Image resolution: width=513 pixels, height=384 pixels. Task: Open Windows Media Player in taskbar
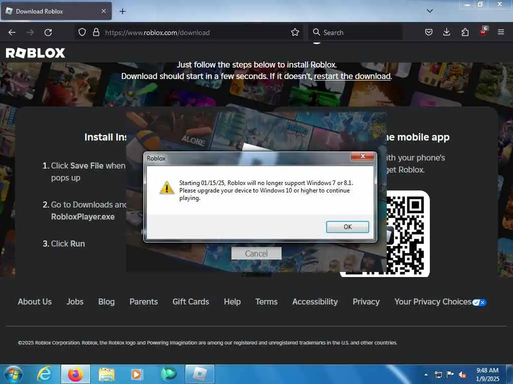pyautogui.click(x=136, y=374)
